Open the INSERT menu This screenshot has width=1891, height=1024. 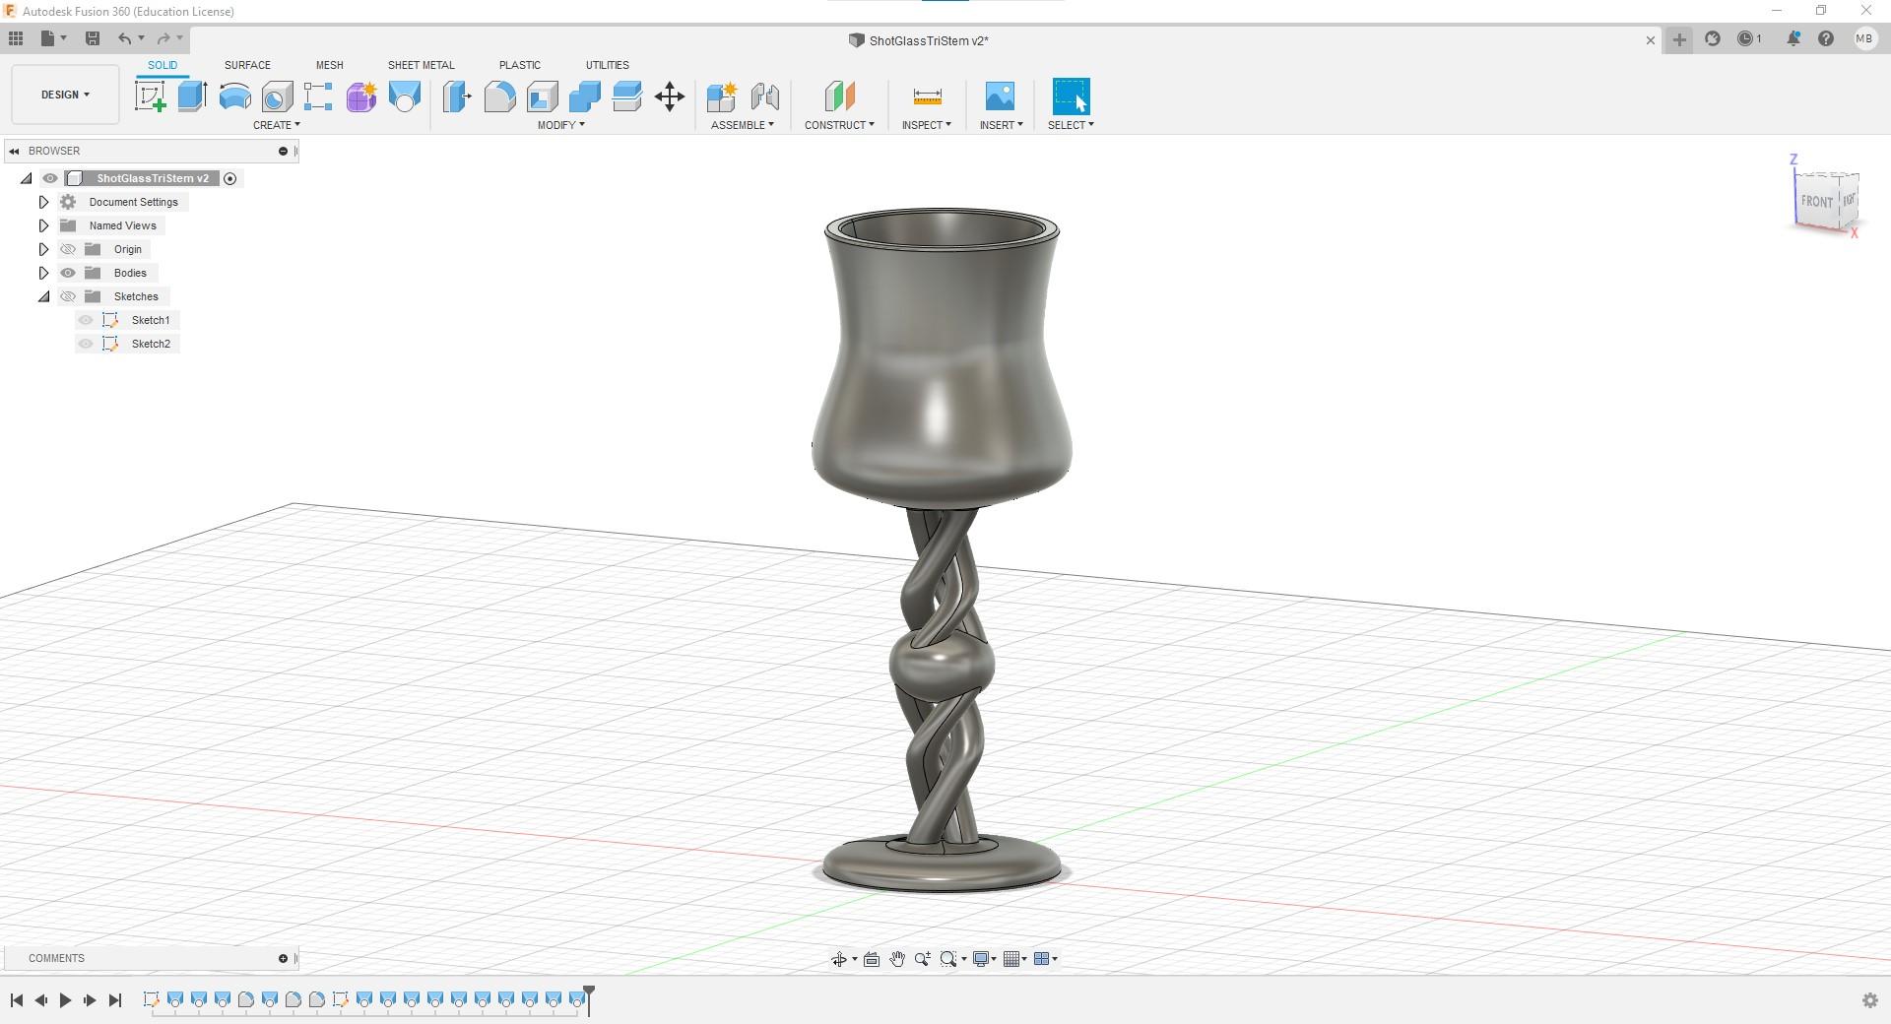pos(1002,125)
